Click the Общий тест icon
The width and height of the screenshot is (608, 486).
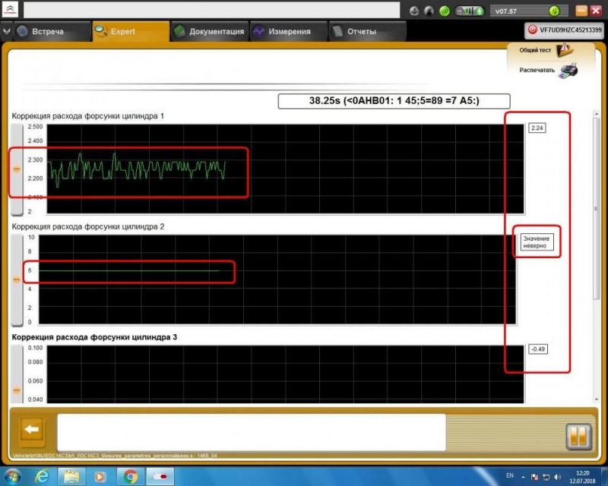[565, 50]
